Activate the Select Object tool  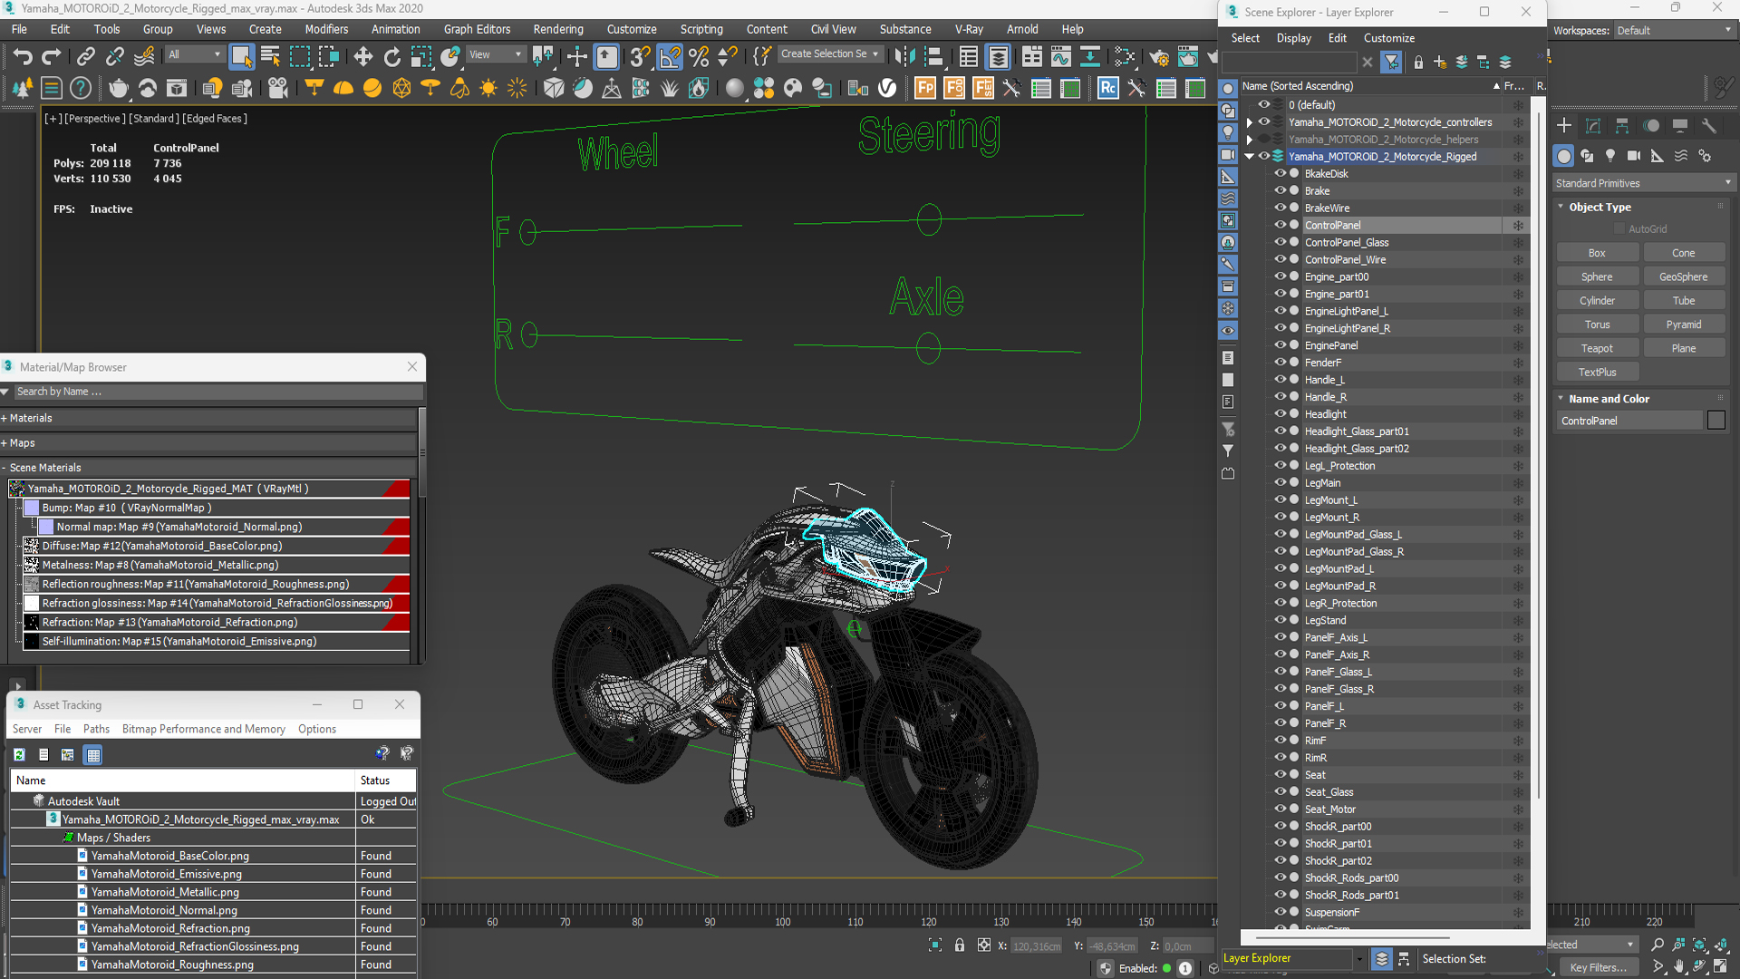(x=241, y=57)
